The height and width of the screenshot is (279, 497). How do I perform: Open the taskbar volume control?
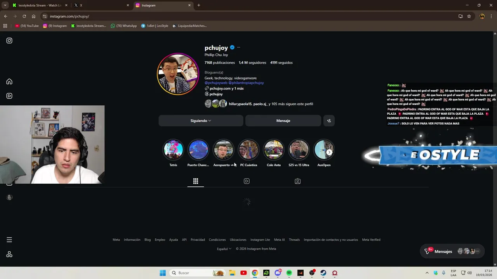[469, 273]
